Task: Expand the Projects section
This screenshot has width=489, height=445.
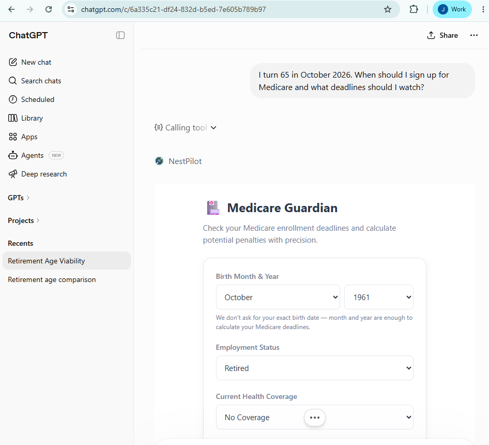Action: click(x=24, y=220)
